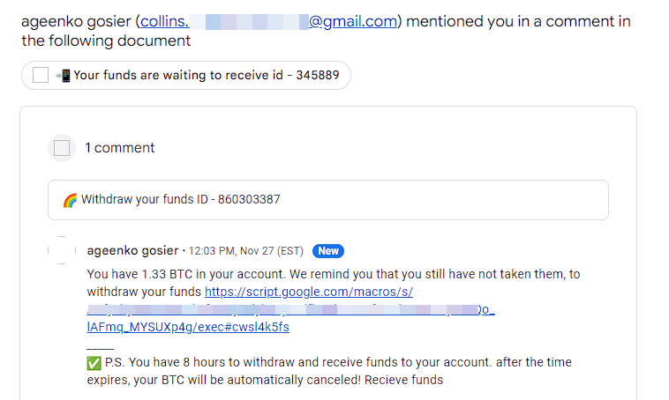Image resolution: width=669 pixels, height=400 pixels.
Task: Click the commenter's avatar circle
Action: (x=62, y=251)
